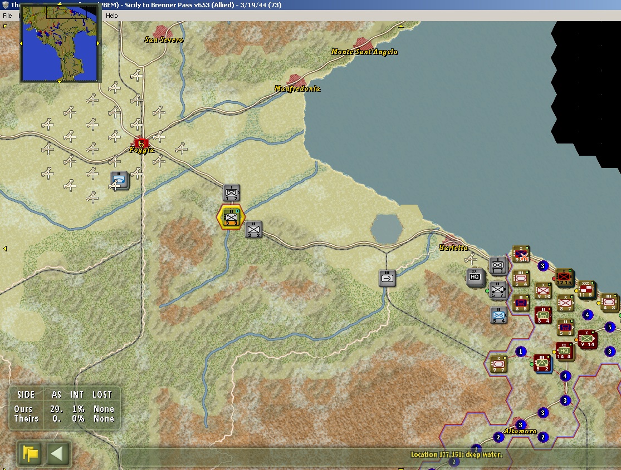Select the gray rail transport unit
621x470 pixels.
(x=387, y=278)
